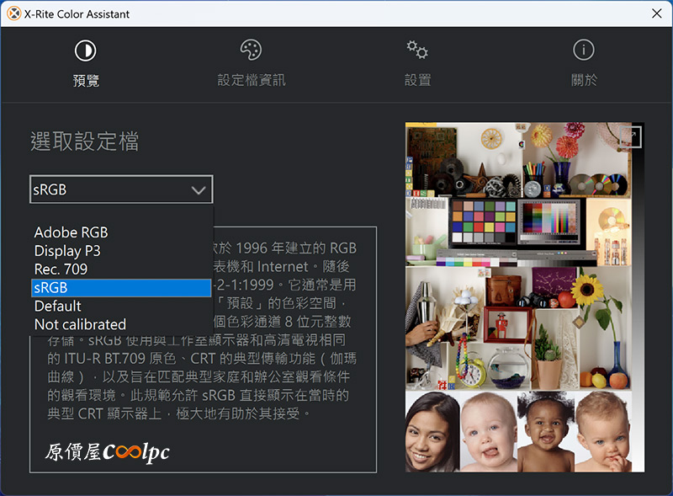Screen dimensions: 673x496
Task: Click the palette icon for profile info
Action: pos(251,50)
